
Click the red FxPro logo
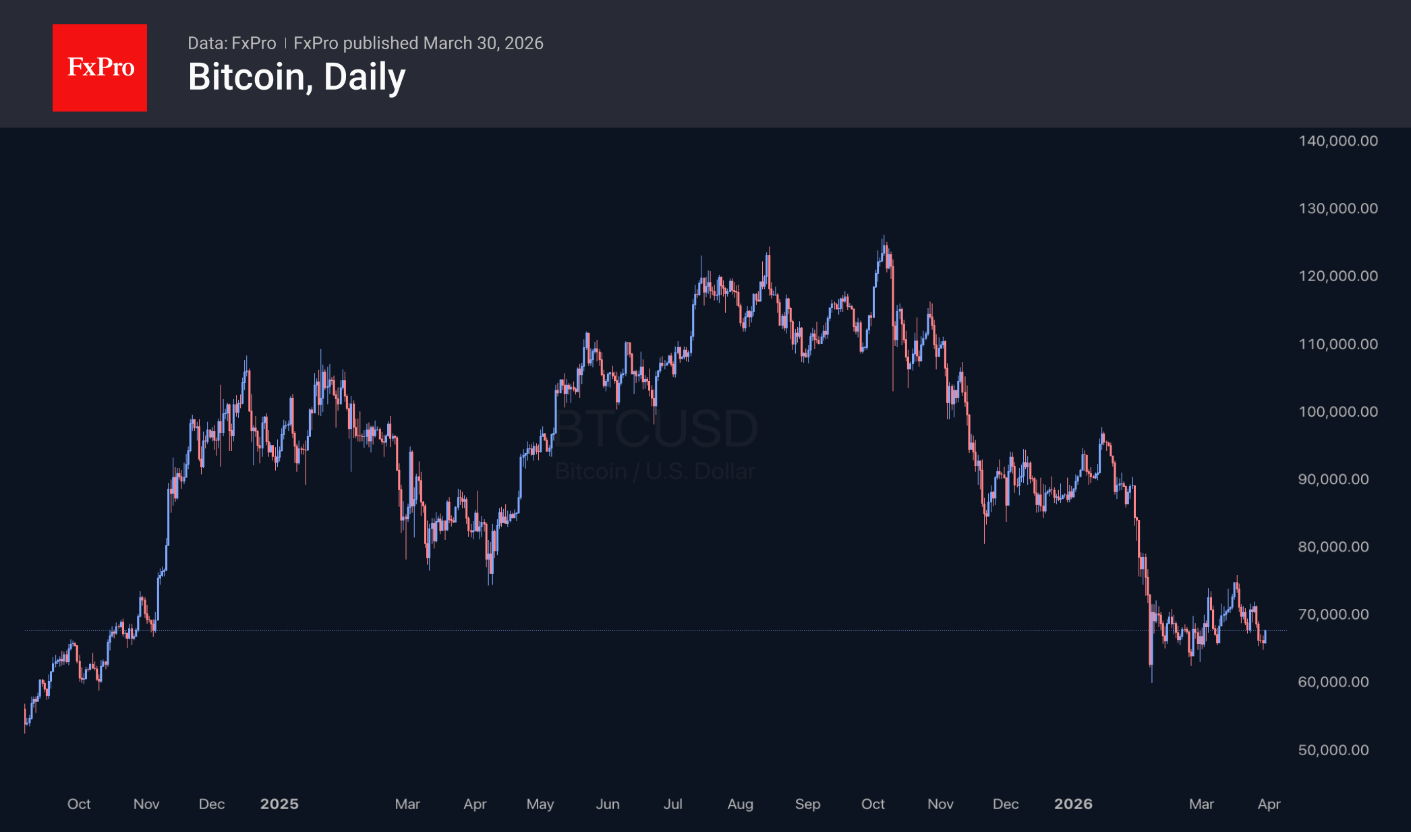(100, 67)
